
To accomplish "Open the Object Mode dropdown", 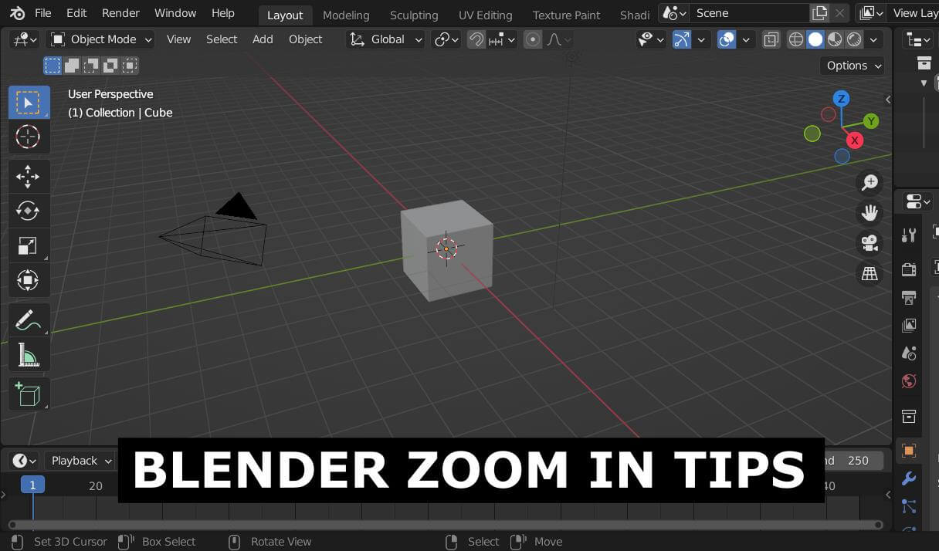I will [100, 39].
